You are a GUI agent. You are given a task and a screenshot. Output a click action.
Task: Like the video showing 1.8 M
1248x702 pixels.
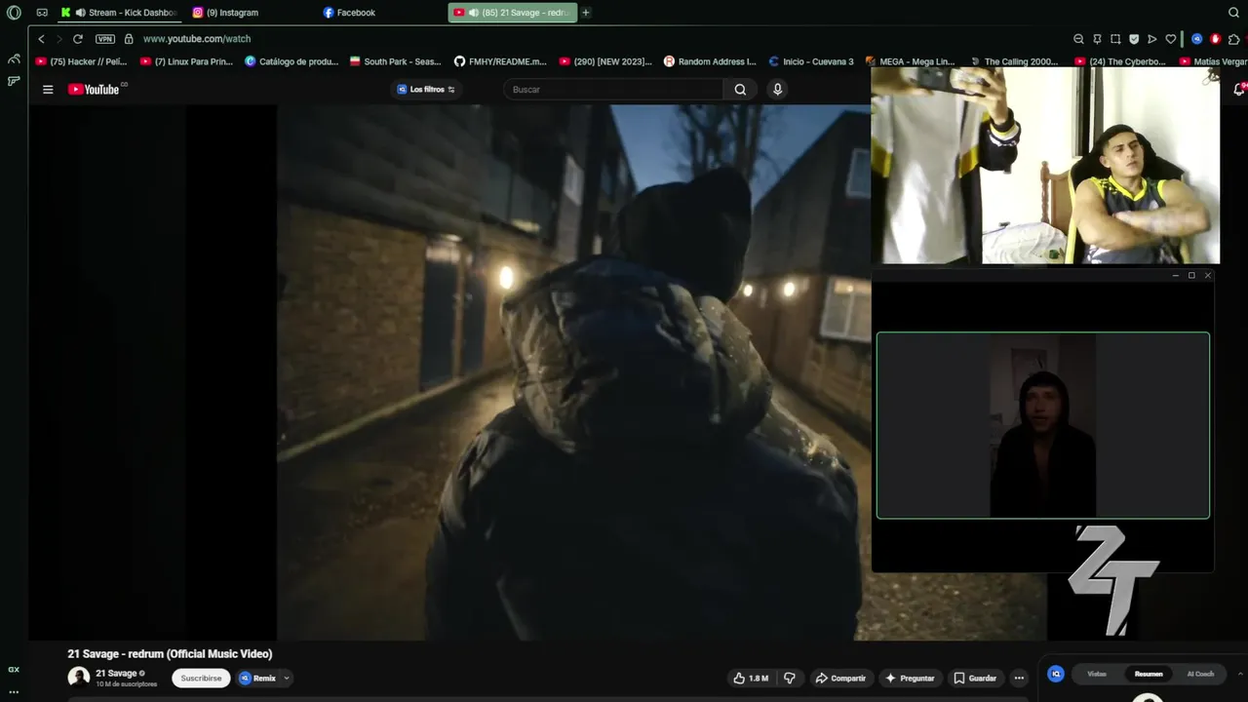point(751,679)
